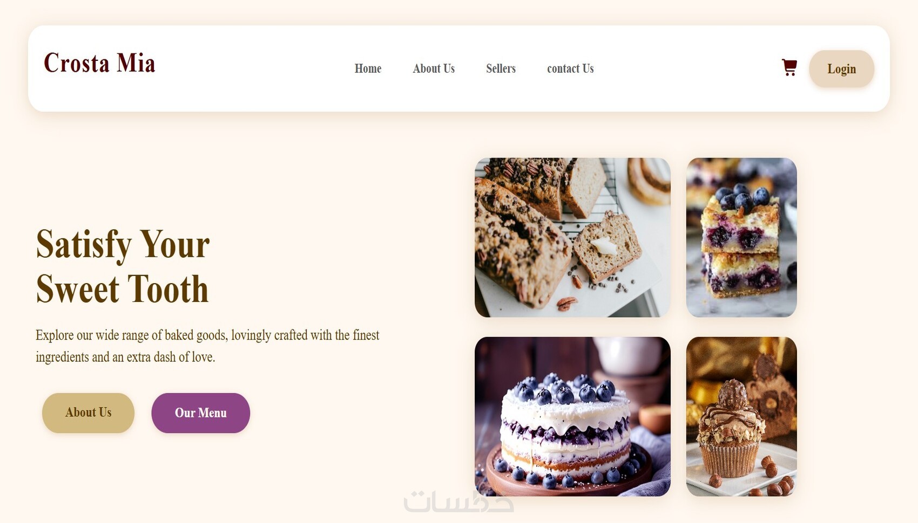
Task: Click the "Sweet Tooth" heading line
Action: click(122, 289)
